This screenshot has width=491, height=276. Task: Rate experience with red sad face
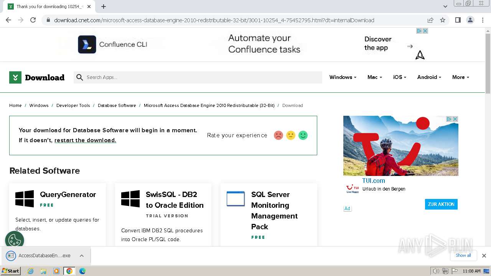(x=278, y=135)
